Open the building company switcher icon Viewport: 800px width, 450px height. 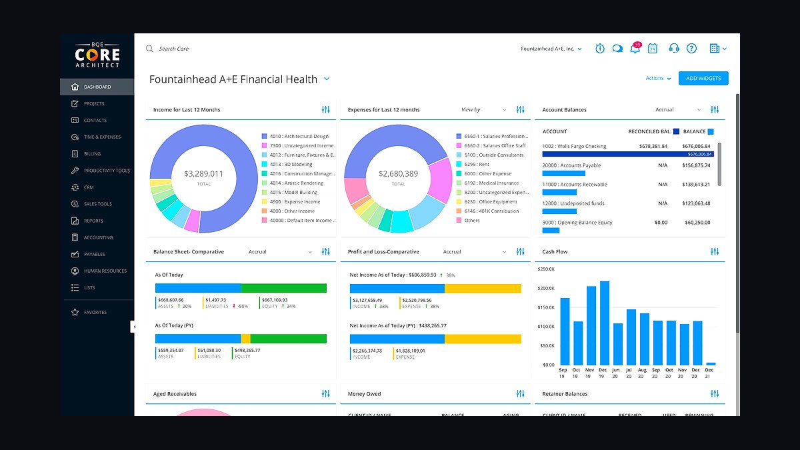715,49
